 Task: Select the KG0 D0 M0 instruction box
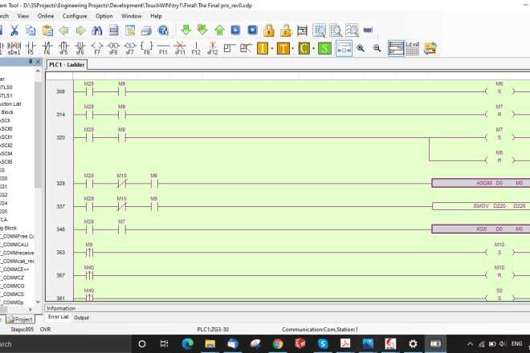pyautogui.click(x=481, y=229)
